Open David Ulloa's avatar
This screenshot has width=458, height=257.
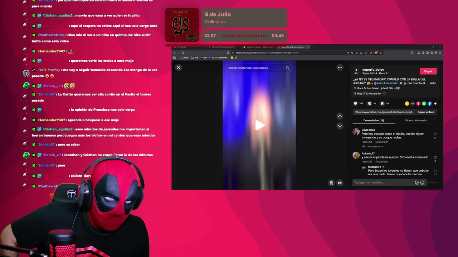pyautogui.click(x=356, y=132)
